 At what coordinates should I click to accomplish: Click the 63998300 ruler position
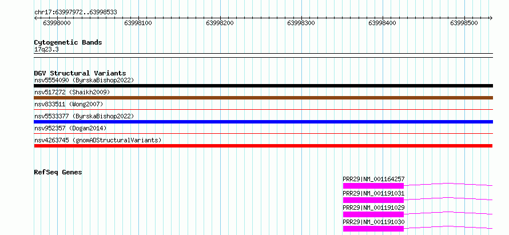pyautogui.click(x=301, y=23)
